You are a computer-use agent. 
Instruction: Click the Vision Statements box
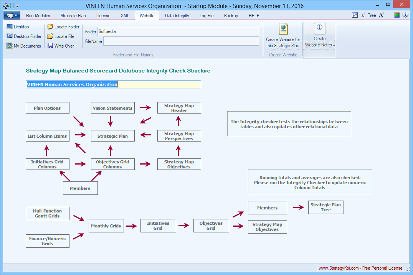click(x=113, y=108)
